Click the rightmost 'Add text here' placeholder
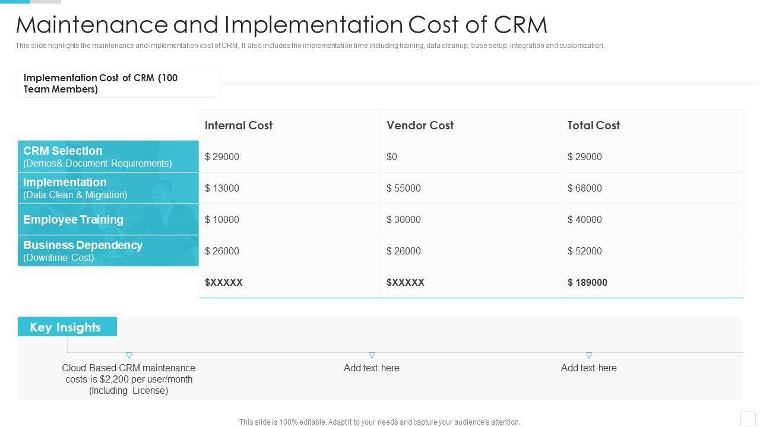The image size is (760, 427). point(589,368)
